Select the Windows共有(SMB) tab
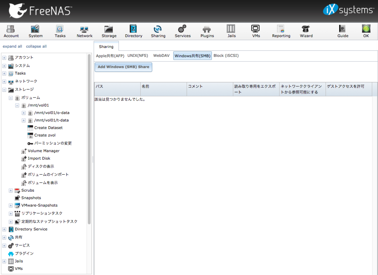 [192, 56]
